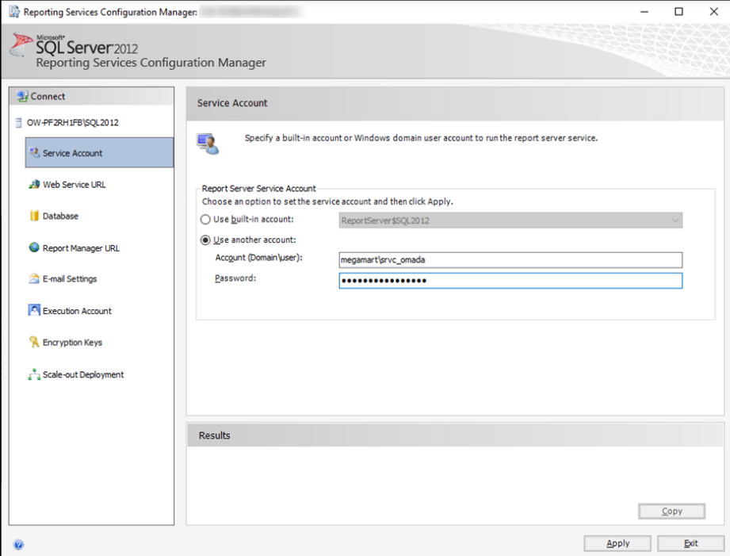Click the "Choose an option to set the service account" text
The height and width of the screenshot is (556, 730).
click(327, 201)
